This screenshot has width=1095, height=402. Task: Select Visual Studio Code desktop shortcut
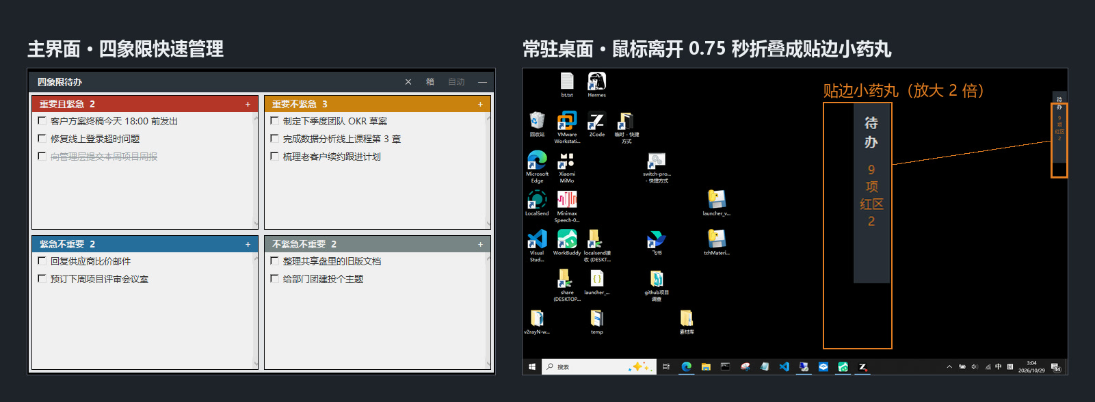tap(537, 246)
